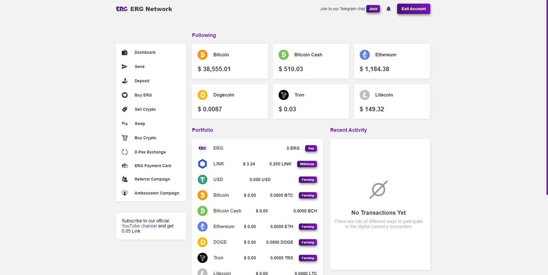Click the Swap arrows icon
Screen dimensions: 548x275
click(x=125, y=123)
